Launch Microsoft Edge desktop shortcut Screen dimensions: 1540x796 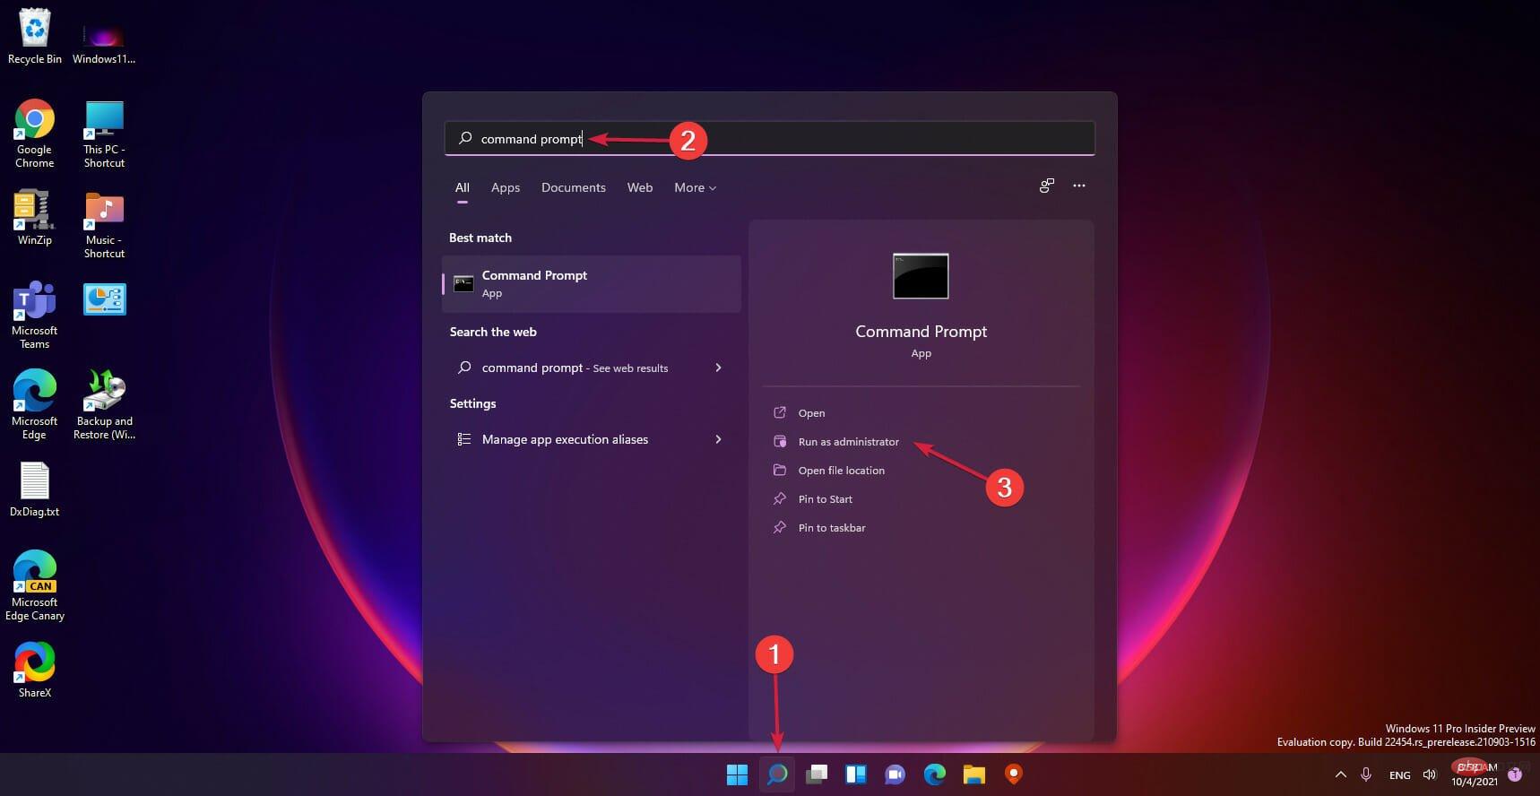[34, 405]
